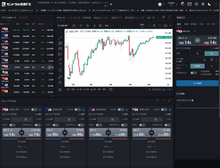Image resolution: width=220 pixels, height=168 pixels.
Task: Toggle left switch below USD/JPY quantity field
Action: click(x=12, y=125)
